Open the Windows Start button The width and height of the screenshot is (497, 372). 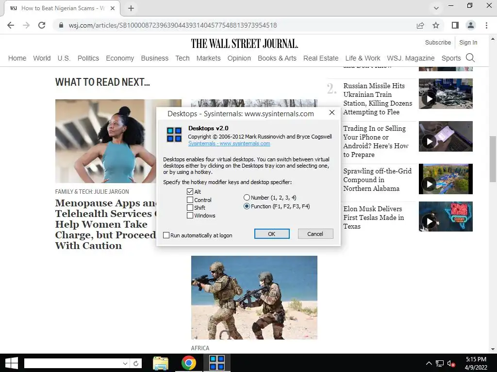click(12, 363)
